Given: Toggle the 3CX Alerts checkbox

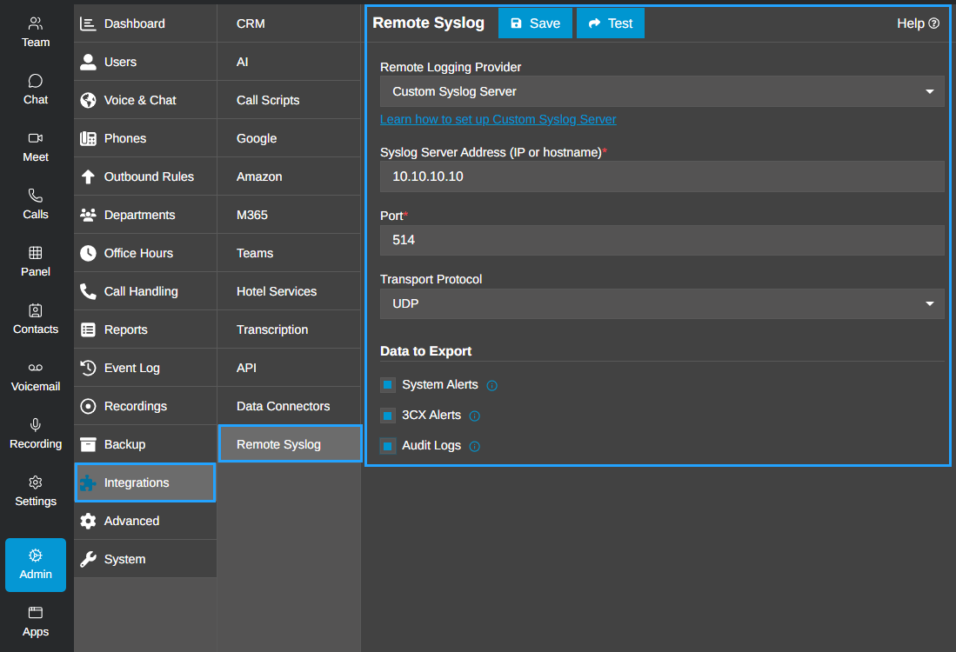Looking at the screenshot, I should click(388, 416).
